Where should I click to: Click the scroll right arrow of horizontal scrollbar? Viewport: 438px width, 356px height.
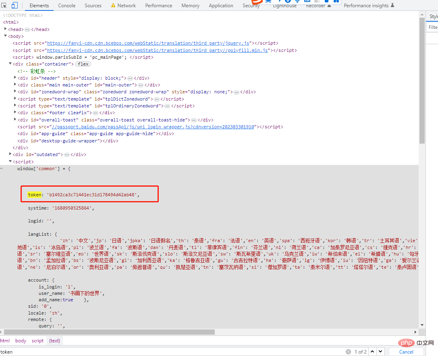[416, 332]
